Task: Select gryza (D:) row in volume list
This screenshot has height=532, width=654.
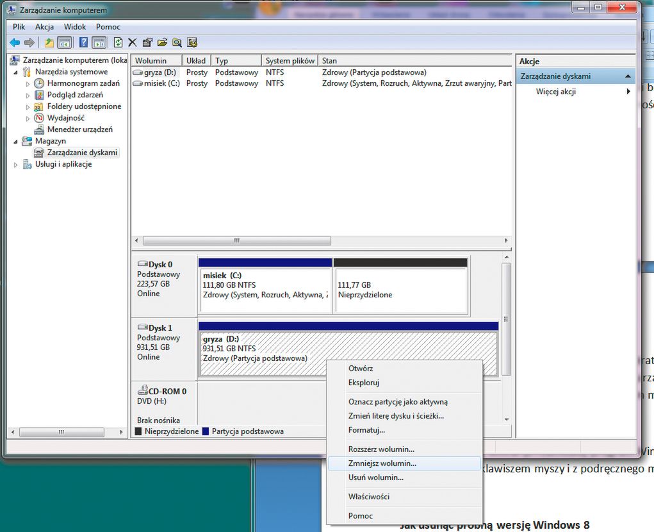Action: 322,72
